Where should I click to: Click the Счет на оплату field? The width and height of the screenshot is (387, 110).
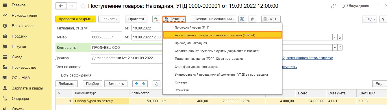click(127, 67)
